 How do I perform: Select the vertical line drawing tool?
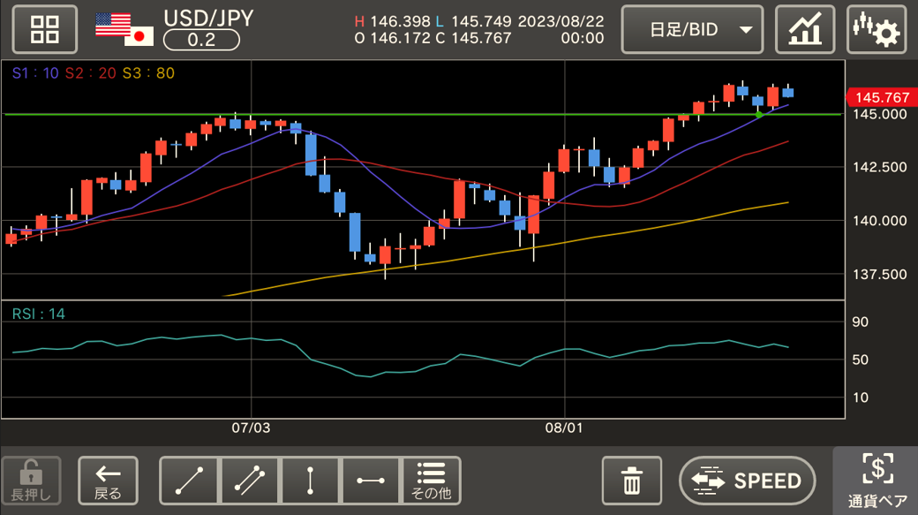click(x=311, y=481)
